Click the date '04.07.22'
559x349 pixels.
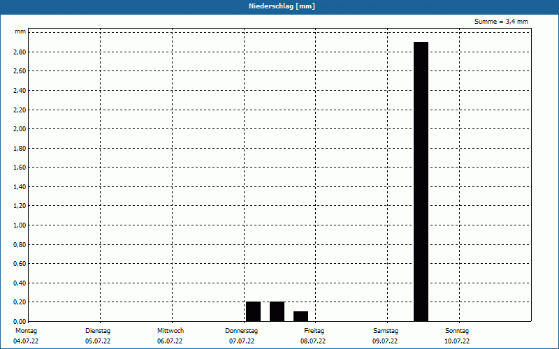[26, 341]
